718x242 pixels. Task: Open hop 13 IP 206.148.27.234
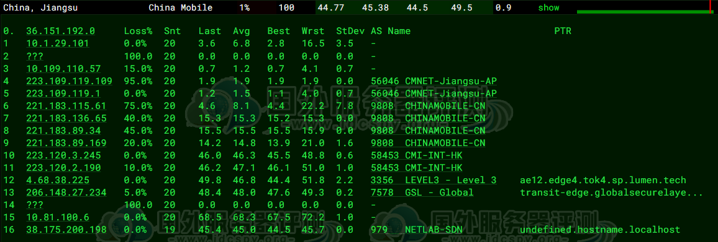click(x=66, y=192)
